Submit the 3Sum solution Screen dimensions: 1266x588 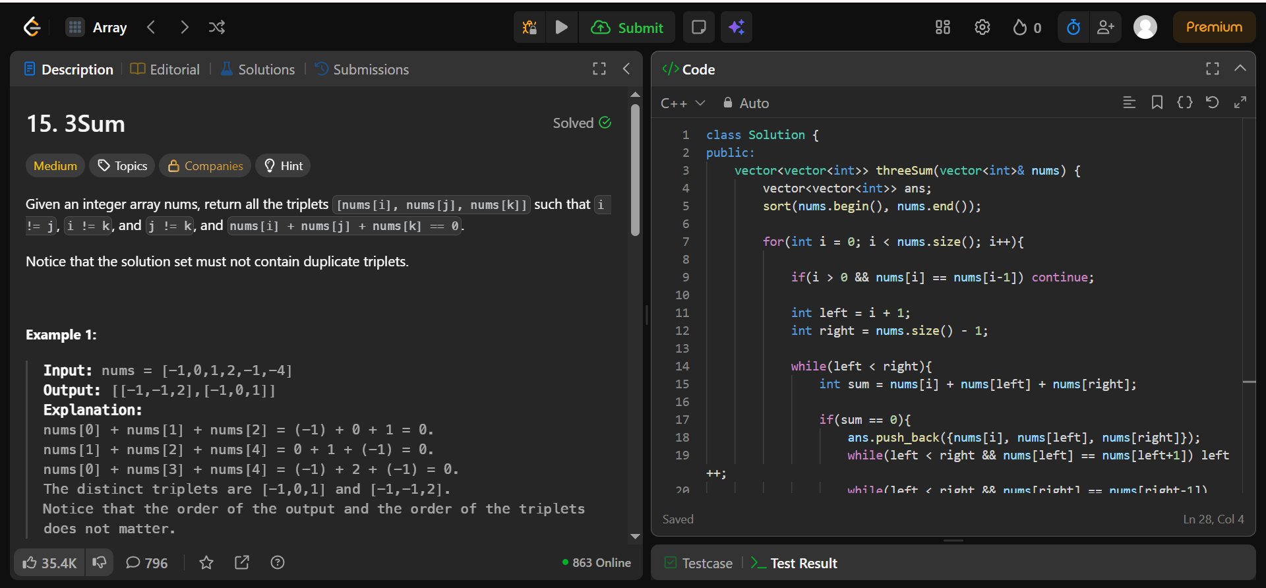[x=627, y=27]
